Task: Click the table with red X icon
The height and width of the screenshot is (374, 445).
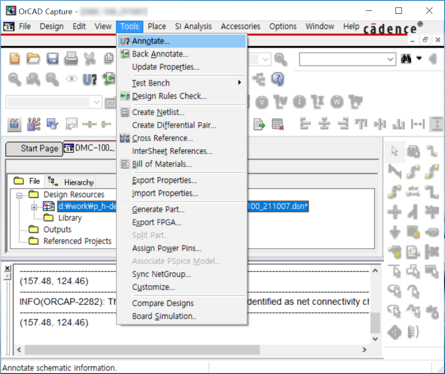Action: pyautogui.click(x=277, y=124)
